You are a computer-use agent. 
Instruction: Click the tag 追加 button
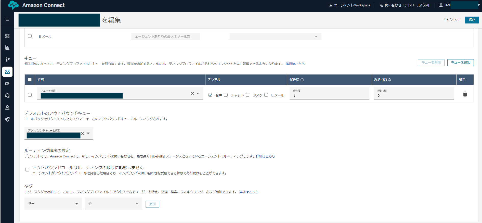152,204
